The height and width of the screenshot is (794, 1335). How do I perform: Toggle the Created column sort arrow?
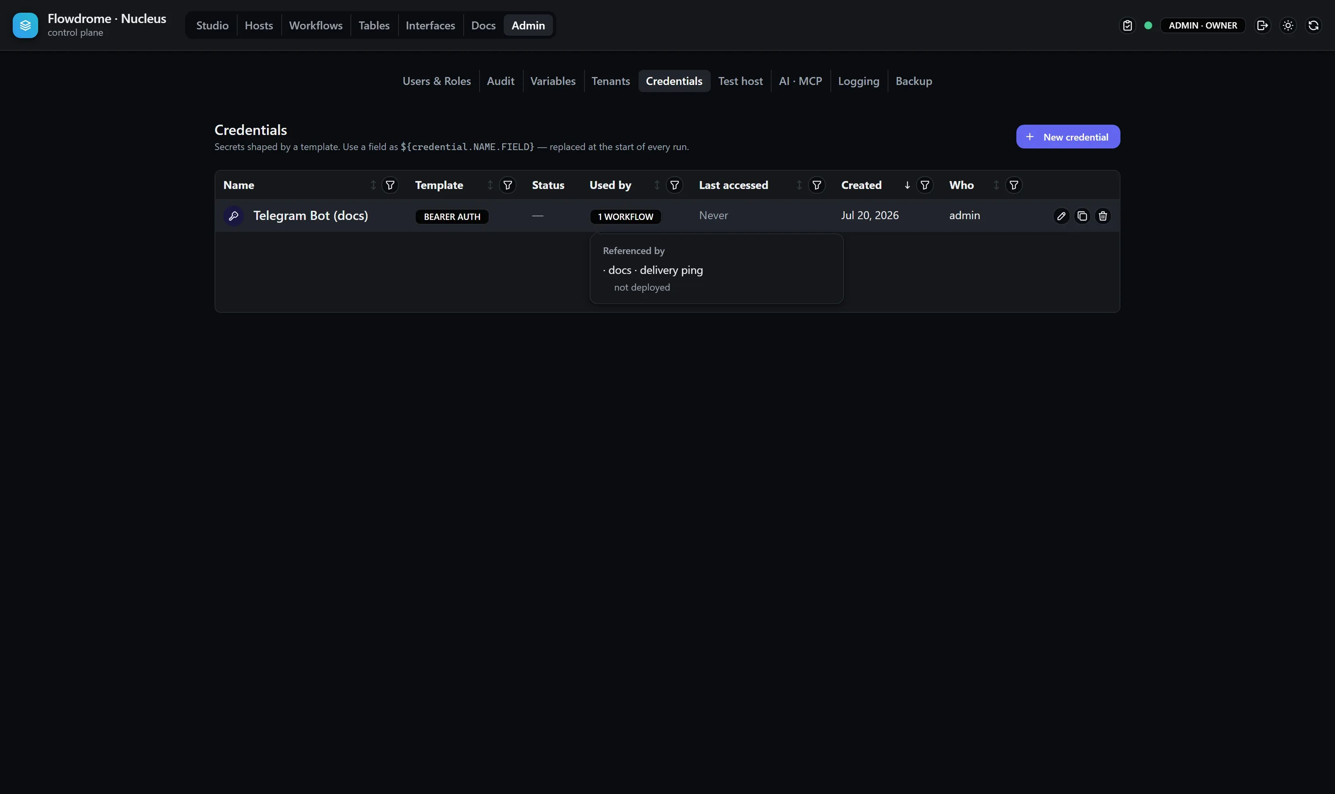point(907,185)
